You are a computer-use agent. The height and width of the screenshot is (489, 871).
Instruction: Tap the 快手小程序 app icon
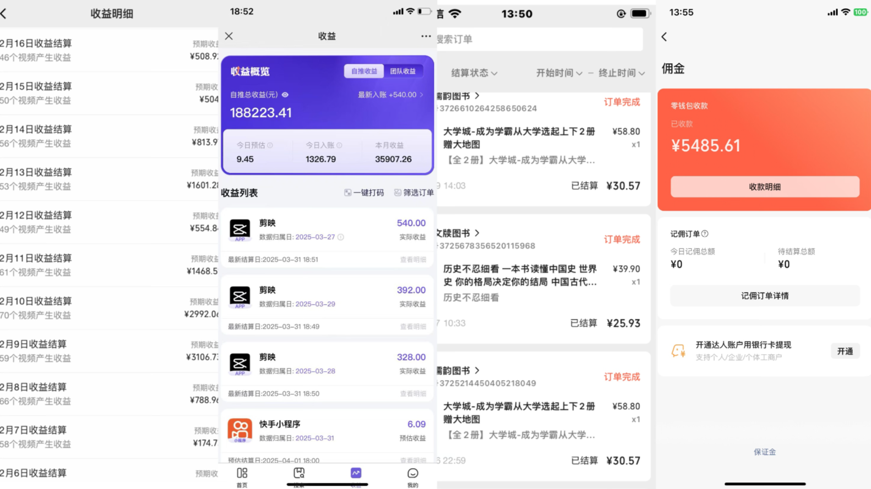pos(240,430)
